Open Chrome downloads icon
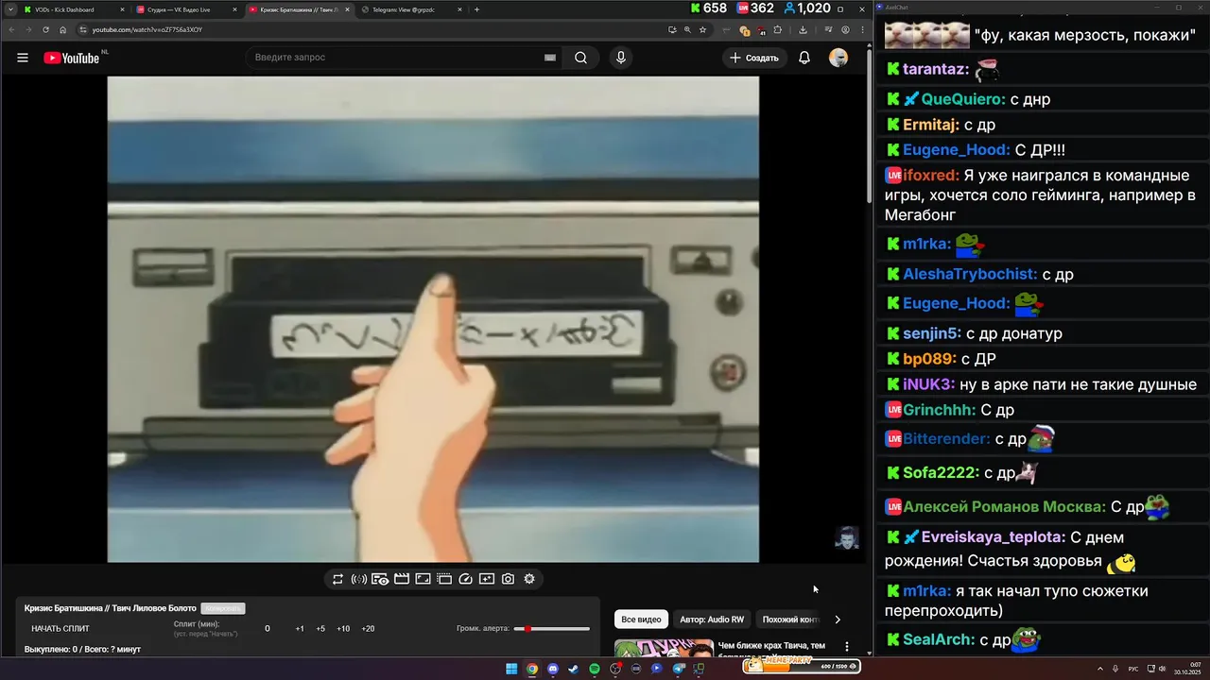The width and height of the screenshot is (1210, 680). coord(803,29)
